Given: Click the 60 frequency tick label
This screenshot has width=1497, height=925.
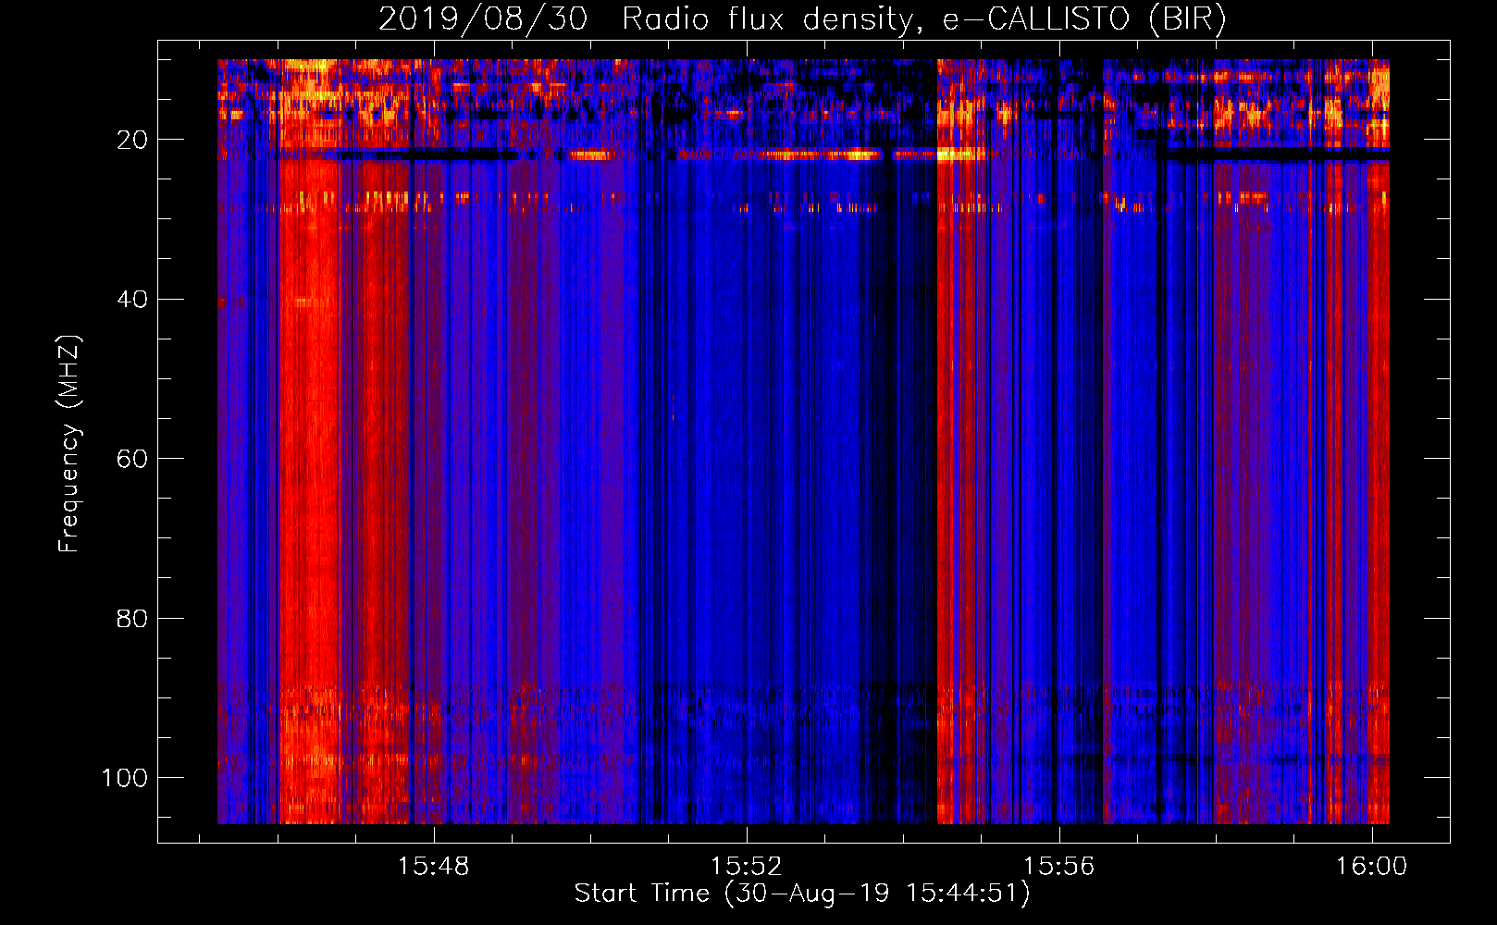Looking at the screenshot, I should [132, 459].
